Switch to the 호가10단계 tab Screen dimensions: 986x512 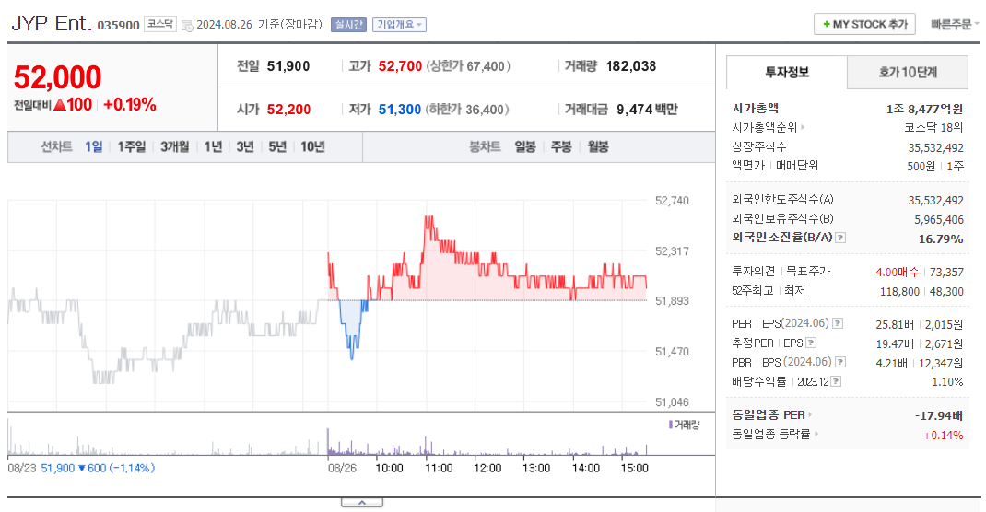point(908,72)
